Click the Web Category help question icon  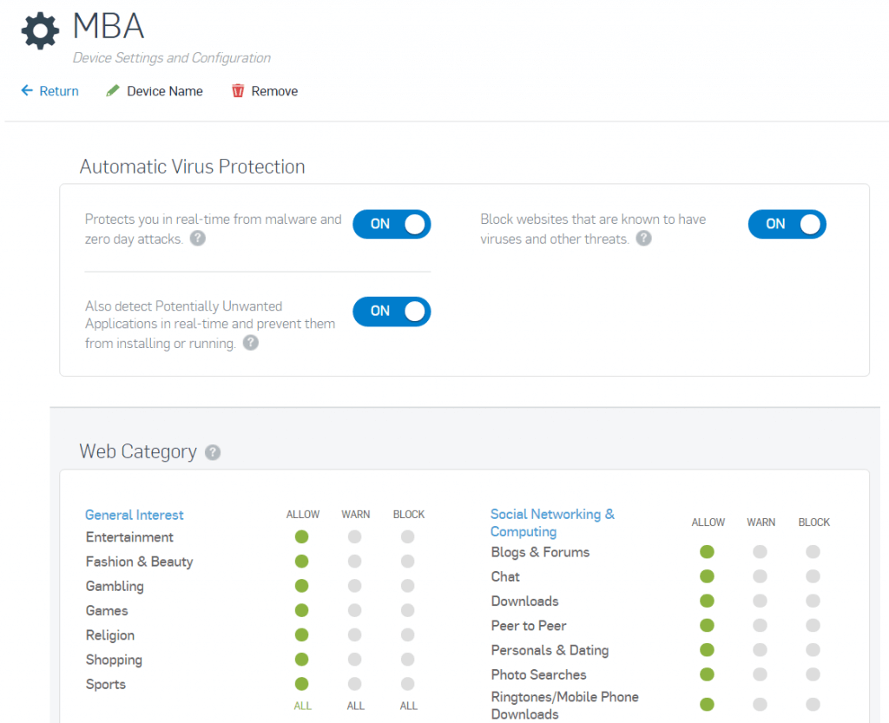coord(213,452)
